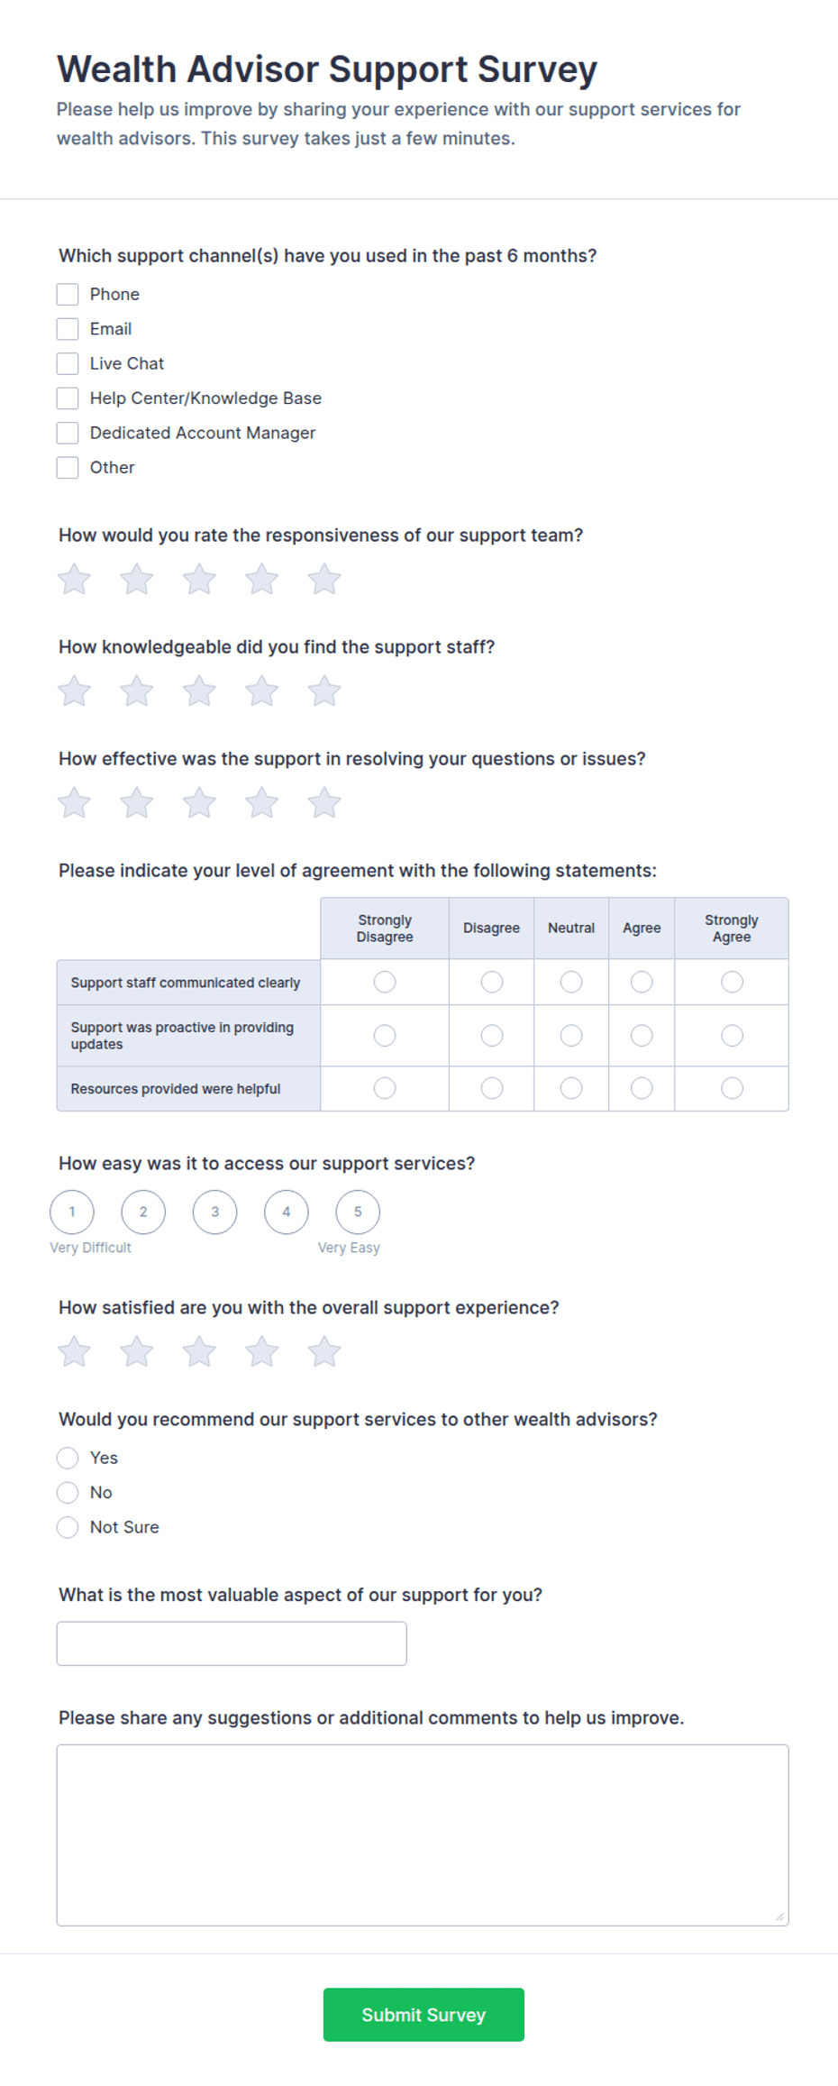Image resolution: width=838 pixels, height=2086 pixels.
Task: Select Not Sure recommendation option
Action: [68, 1528]
